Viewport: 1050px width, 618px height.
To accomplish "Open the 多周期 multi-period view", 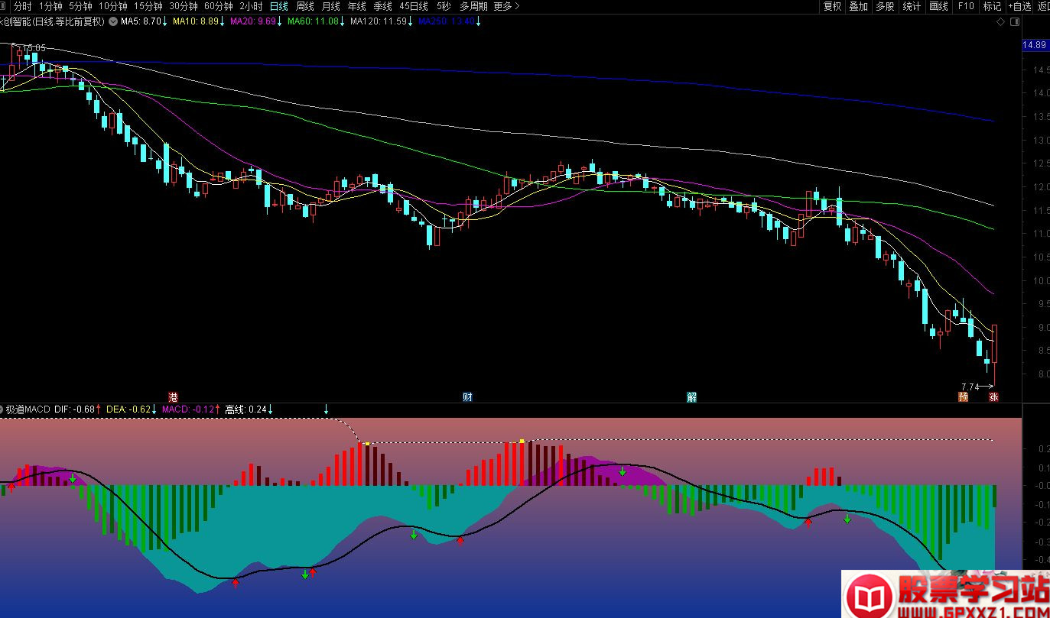I will pyautogui.click(x=473, y=6).
